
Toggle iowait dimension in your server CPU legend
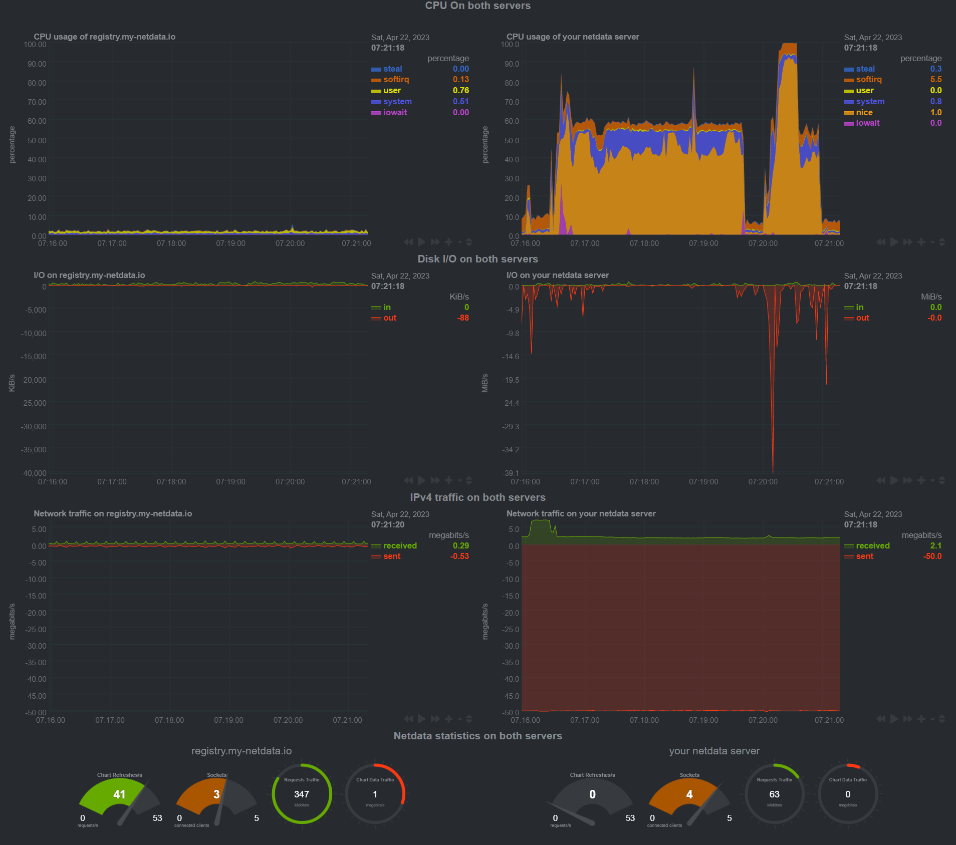(x=867, y=123)
